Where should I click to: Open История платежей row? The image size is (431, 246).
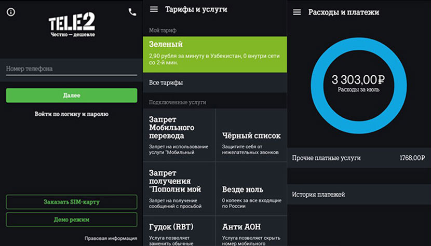pyautogui.click(x=359, y=195)
